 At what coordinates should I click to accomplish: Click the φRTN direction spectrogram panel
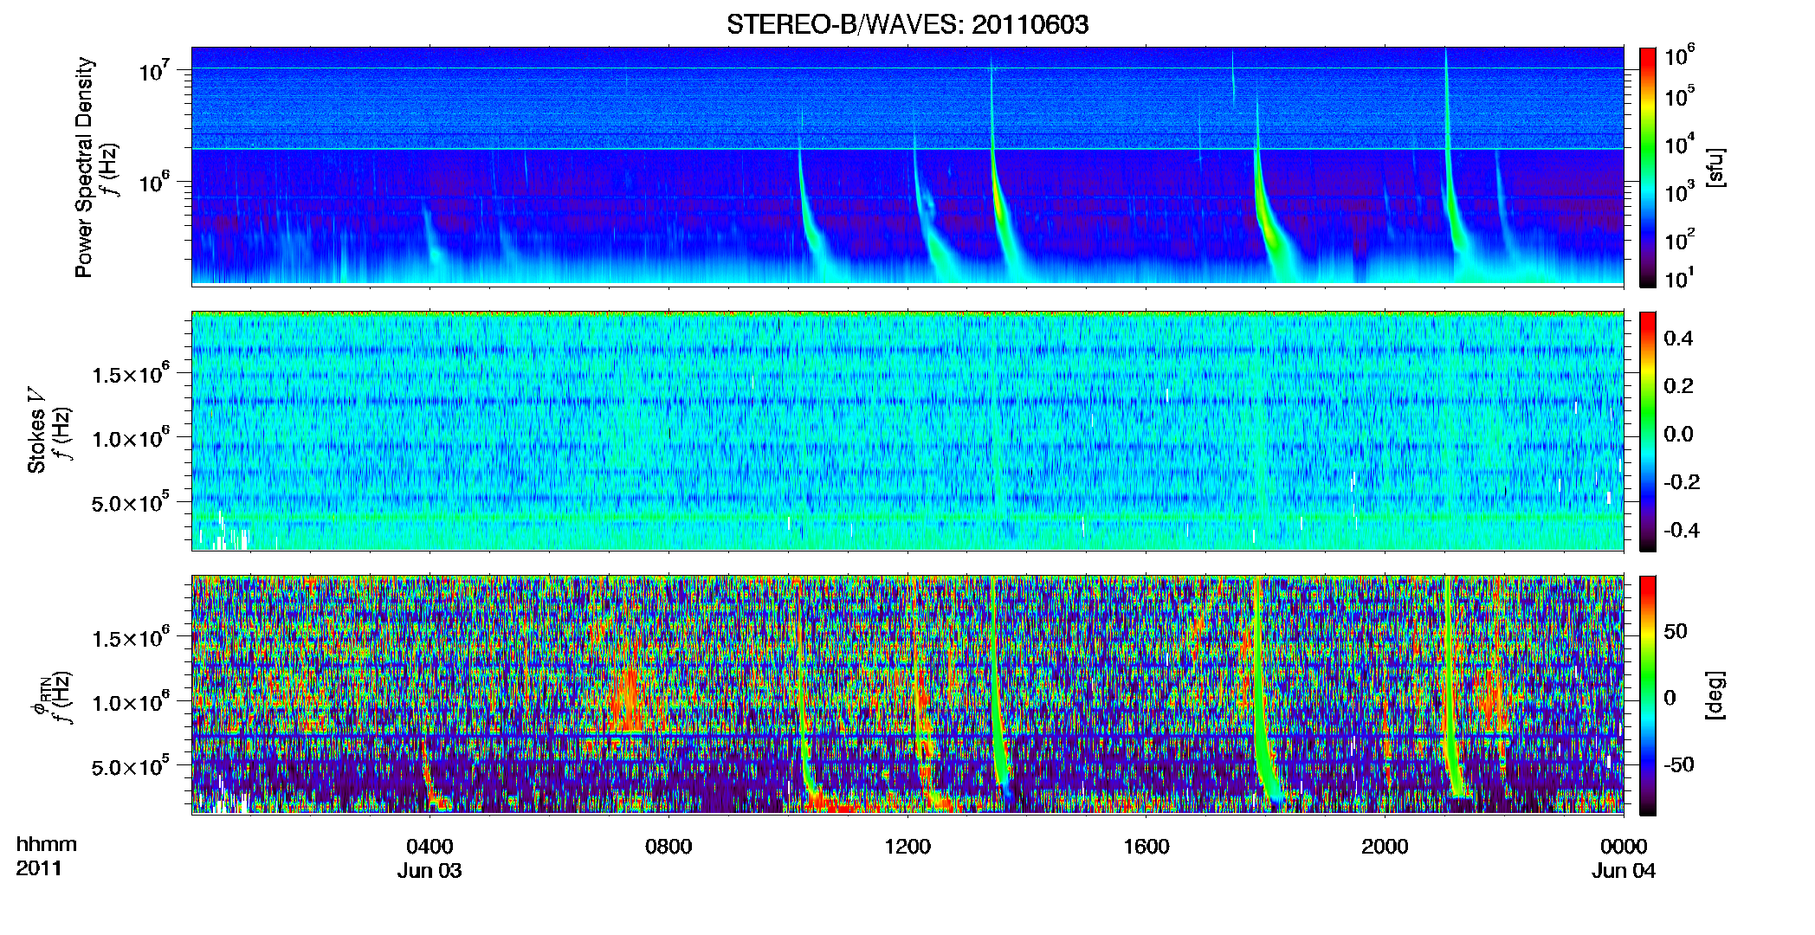tap(907, 694)
